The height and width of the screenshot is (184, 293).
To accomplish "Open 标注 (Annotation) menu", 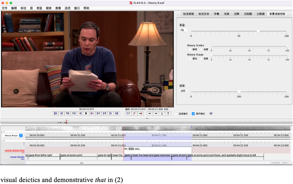I will 24,8.
